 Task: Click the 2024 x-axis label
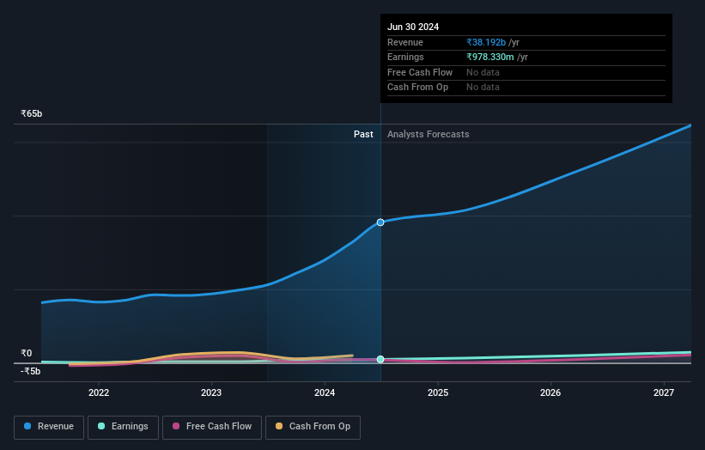pos(325,393)
